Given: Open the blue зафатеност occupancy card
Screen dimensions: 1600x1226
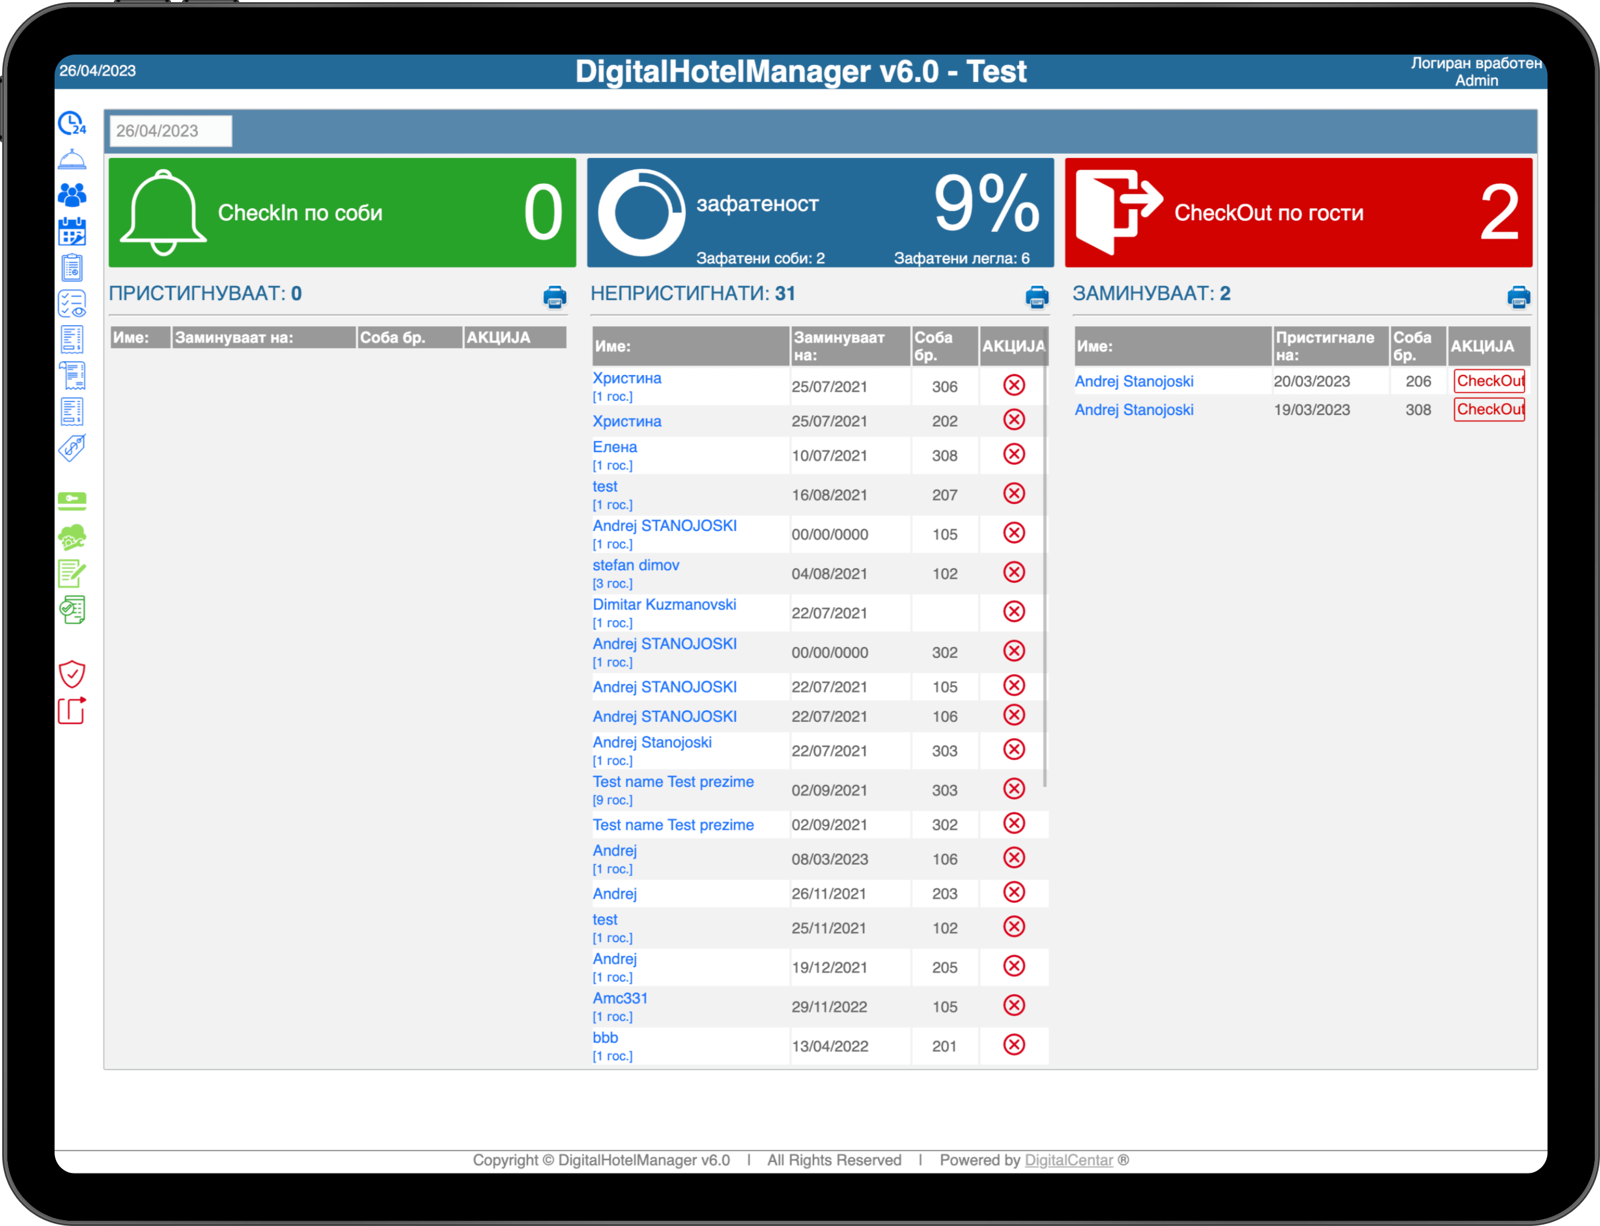Looking at the screenshot, I should 820,212.
